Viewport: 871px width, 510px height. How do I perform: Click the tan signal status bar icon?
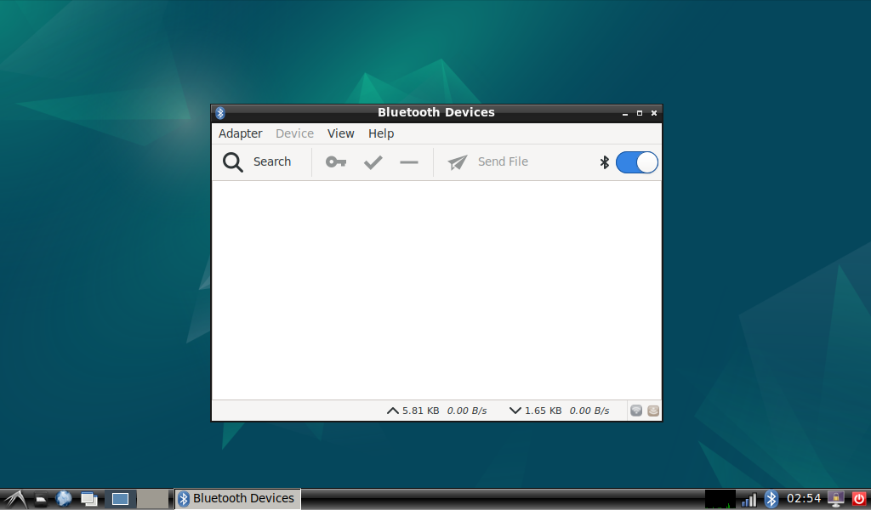(x=653, y=411)
